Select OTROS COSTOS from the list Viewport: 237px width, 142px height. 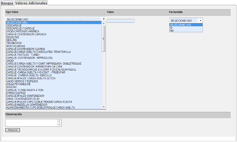coord(16,93)
